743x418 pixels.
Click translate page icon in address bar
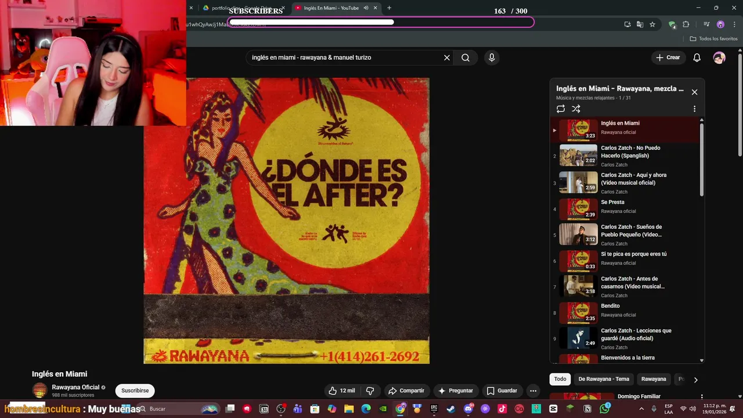click(640, 24)
